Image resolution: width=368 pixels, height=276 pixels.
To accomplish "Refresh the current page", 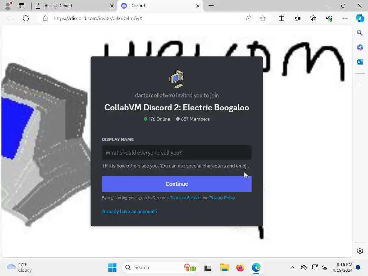I will coord(26,18).
